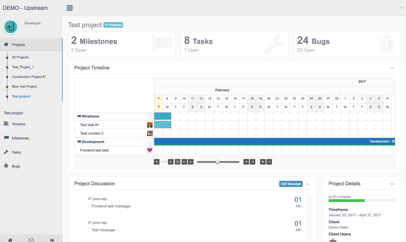The height and width of the screenshot is (242, 406).
Task: Open Construction Project #1 in sidebar
Action: click(x=29, y=77)
